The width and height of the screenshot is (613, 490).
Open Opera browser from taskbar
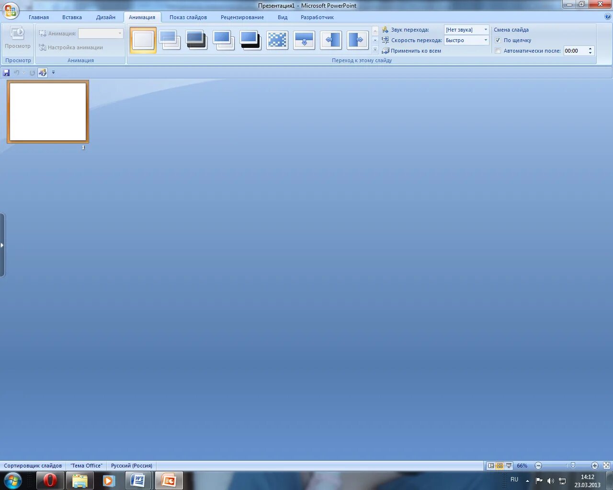(x=50, y=480)
